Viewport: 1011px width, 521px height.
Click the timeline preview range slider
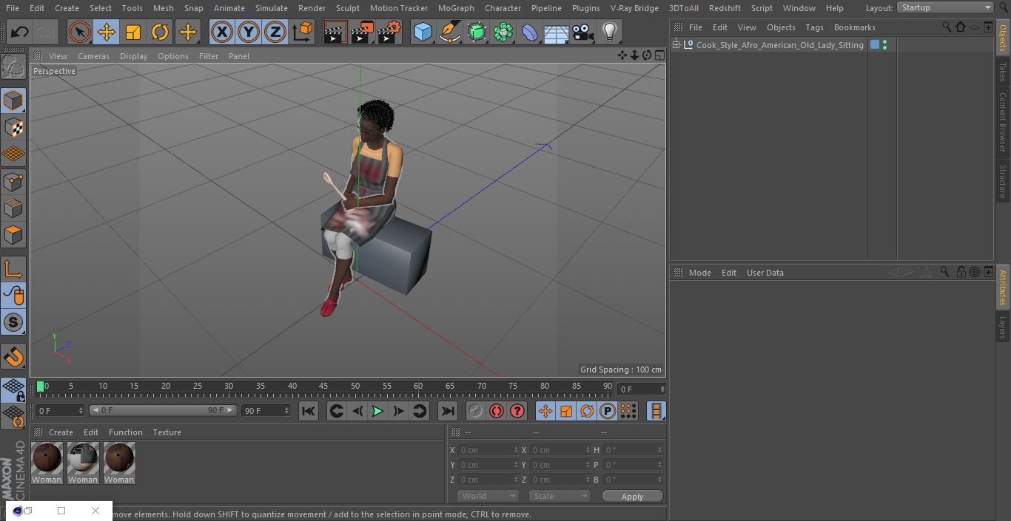point(163,410)
